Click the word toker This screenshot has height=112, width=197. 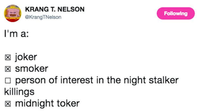coord(68,103)
